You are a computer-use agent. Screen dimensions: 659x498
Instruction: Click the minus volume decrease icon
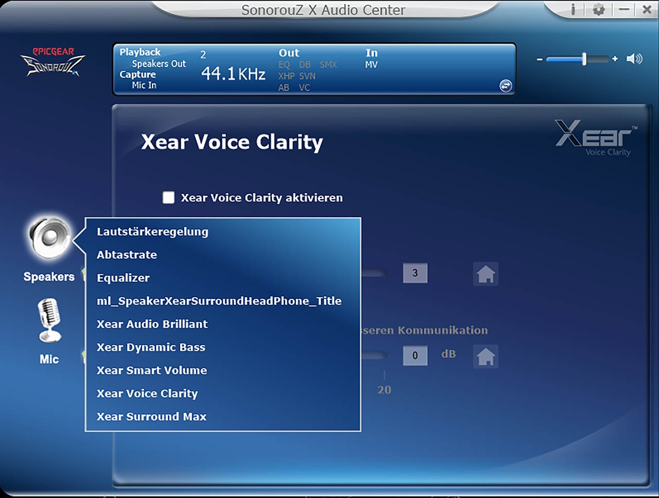(540, 59)
